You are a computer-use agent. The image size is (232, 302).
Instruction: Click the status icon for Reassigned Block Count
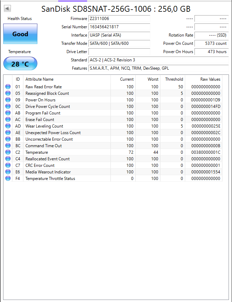8,93
